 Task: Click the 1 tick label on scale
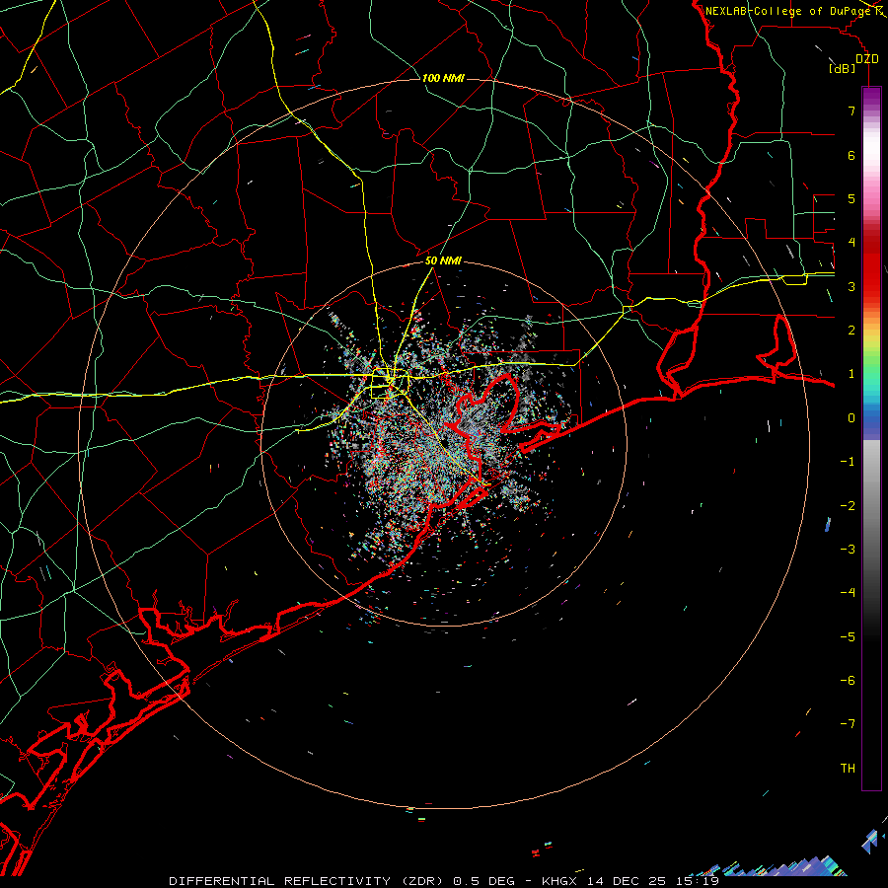(x=851, y=374)
